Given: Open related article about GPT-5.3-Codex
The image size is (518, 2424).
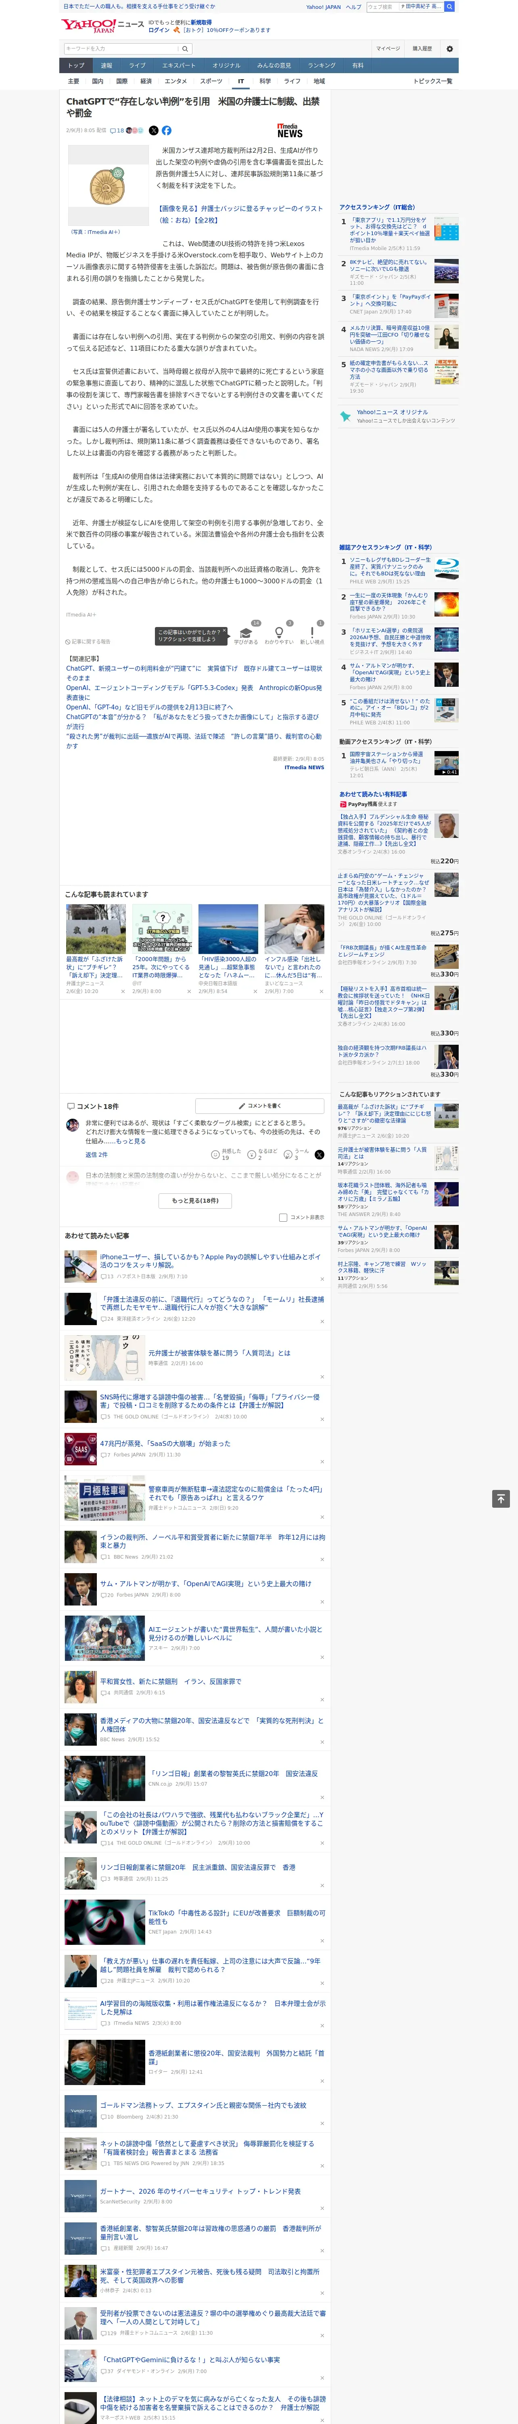Looking at the screenshot, I should (194, 692).
